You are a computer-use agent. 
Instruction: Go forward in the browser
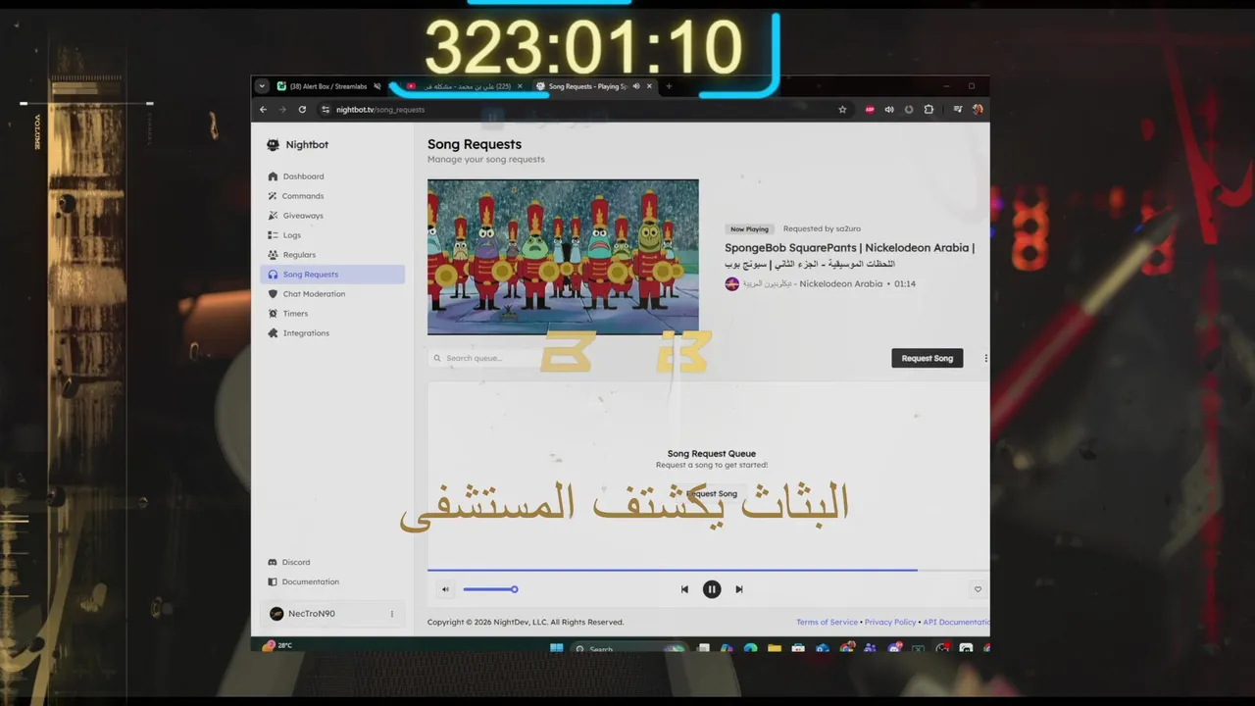282,110
